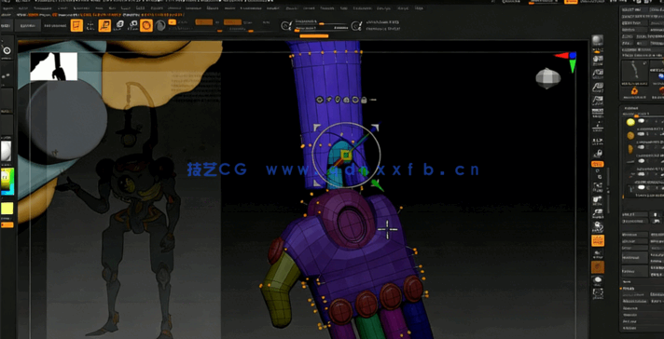Click the camera view head indicator

(548, 78)
